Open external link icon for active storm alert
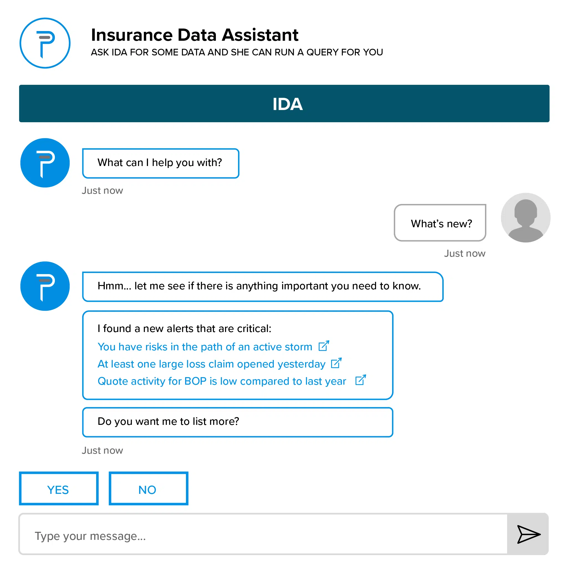Viewport: 567px width, 567px height. [x=324, y=346]
